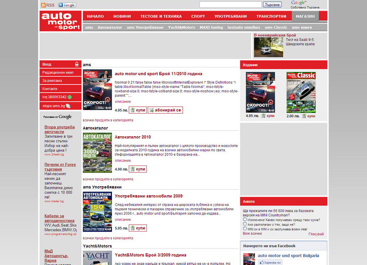
Task: Click the Facebook like thumbs-up Харесва ми
Action: (270, 262)
